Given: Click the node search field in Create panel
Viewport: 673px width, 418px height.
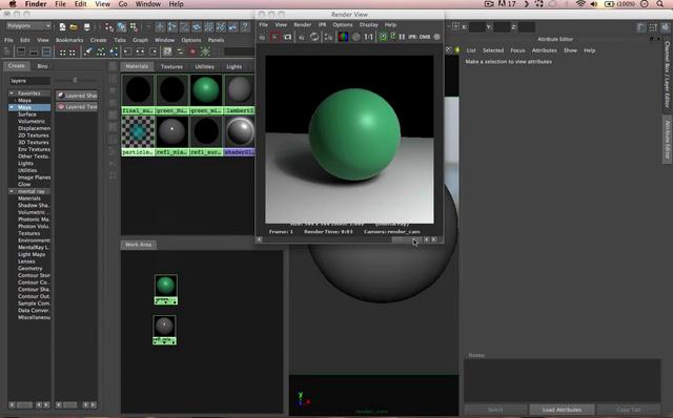Looking at the screenshot, I should click(29, 81).
